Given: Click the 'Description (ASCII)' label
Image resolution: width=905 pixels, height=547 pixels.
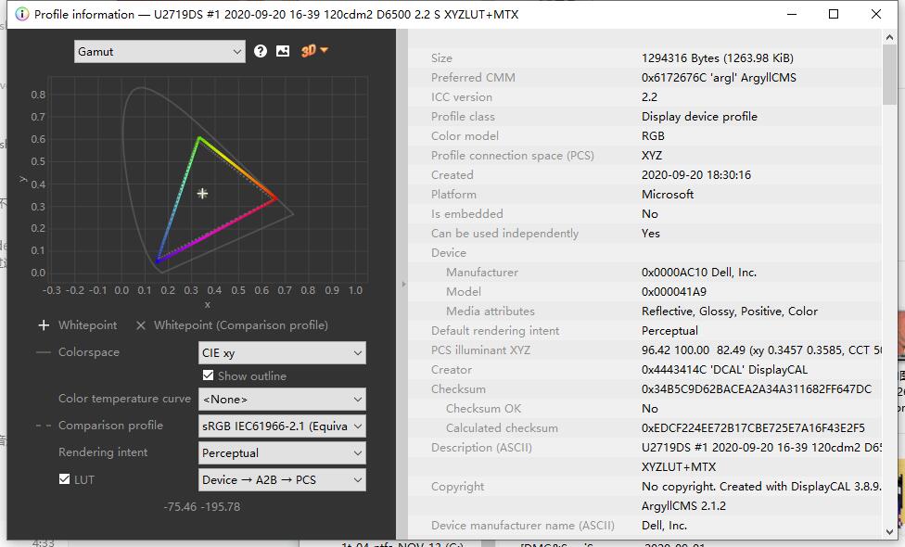Looking at the screenshot, I should point(481,447).
